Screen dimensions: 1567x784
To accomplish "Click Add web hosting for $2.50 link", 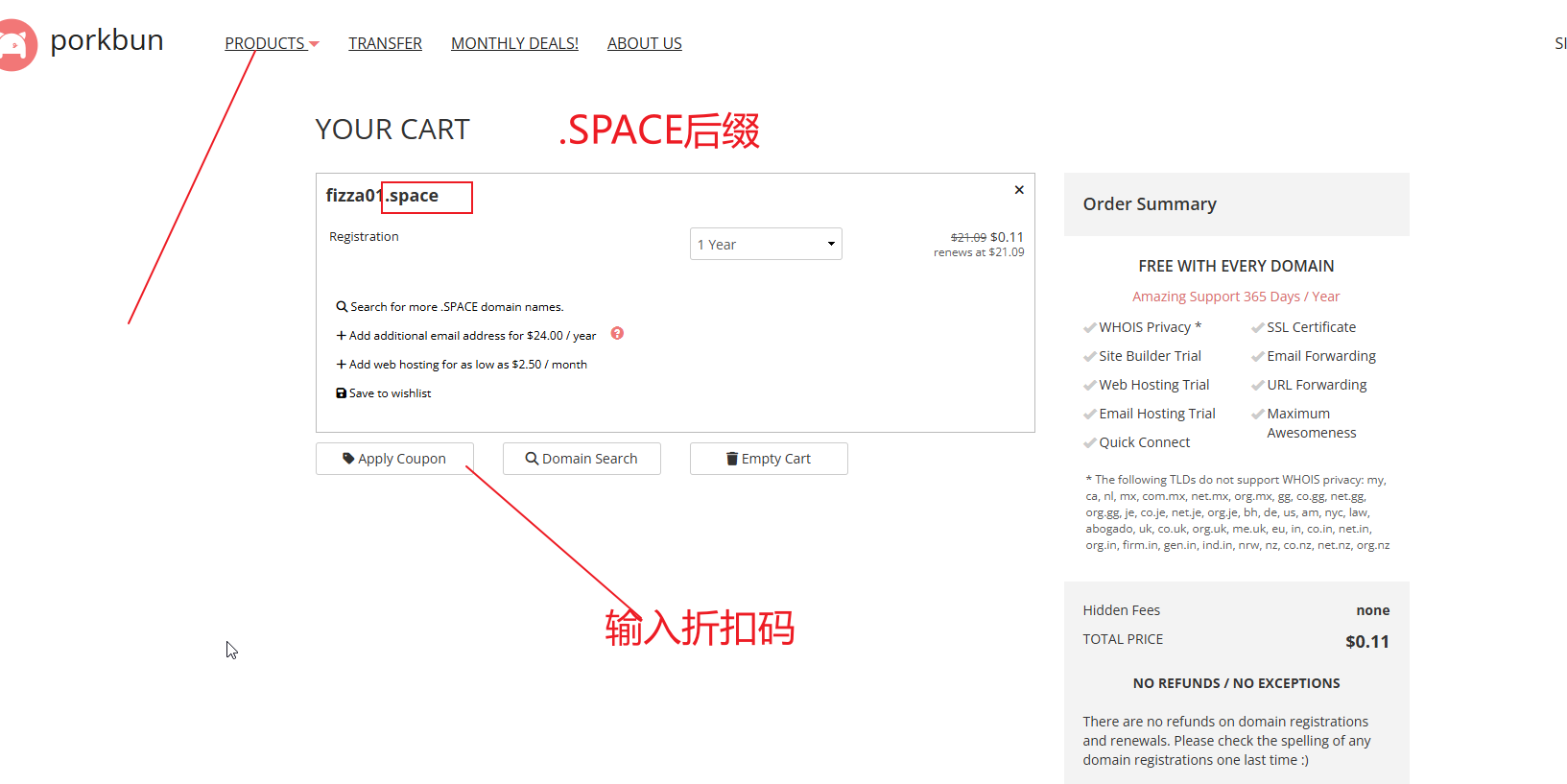I will 467,365.
